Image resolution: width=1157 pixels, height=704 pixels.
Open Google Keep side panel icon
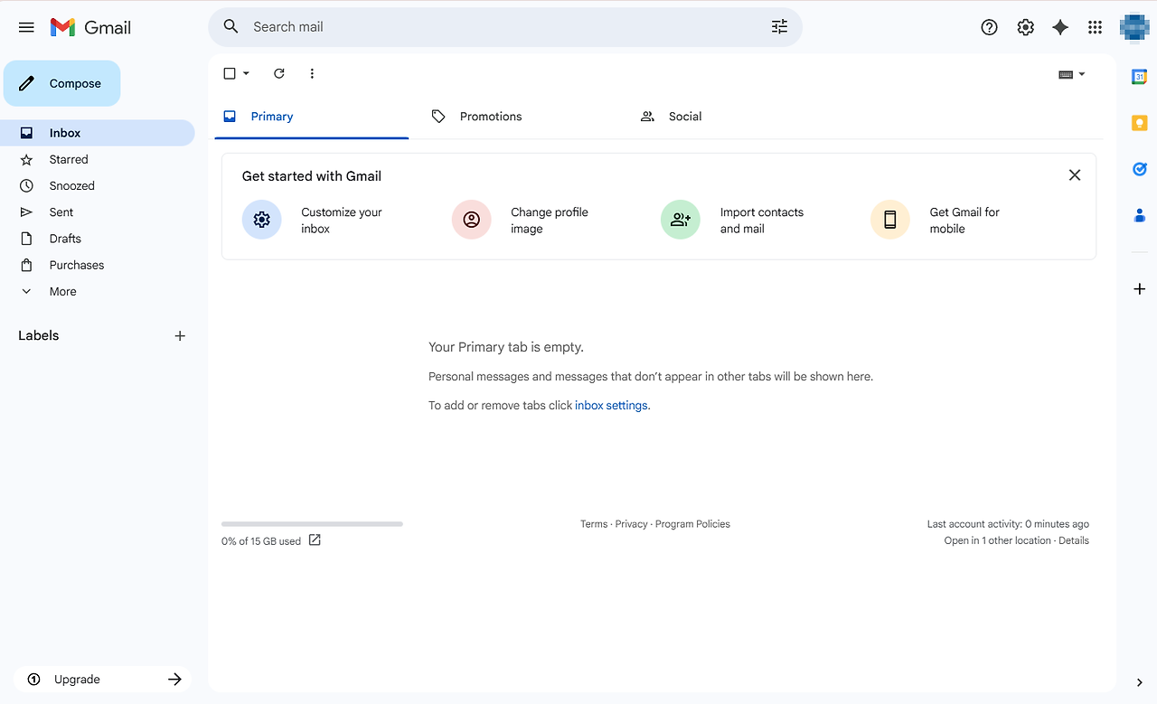pos(1140,123)
